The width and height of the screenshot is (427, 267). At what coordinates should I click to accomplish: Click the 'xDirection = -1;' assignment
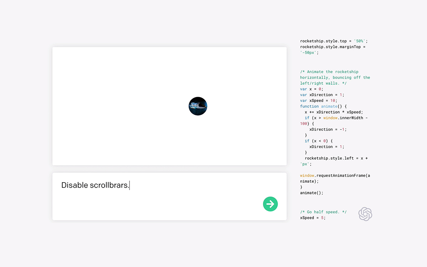tap(328, 129)
